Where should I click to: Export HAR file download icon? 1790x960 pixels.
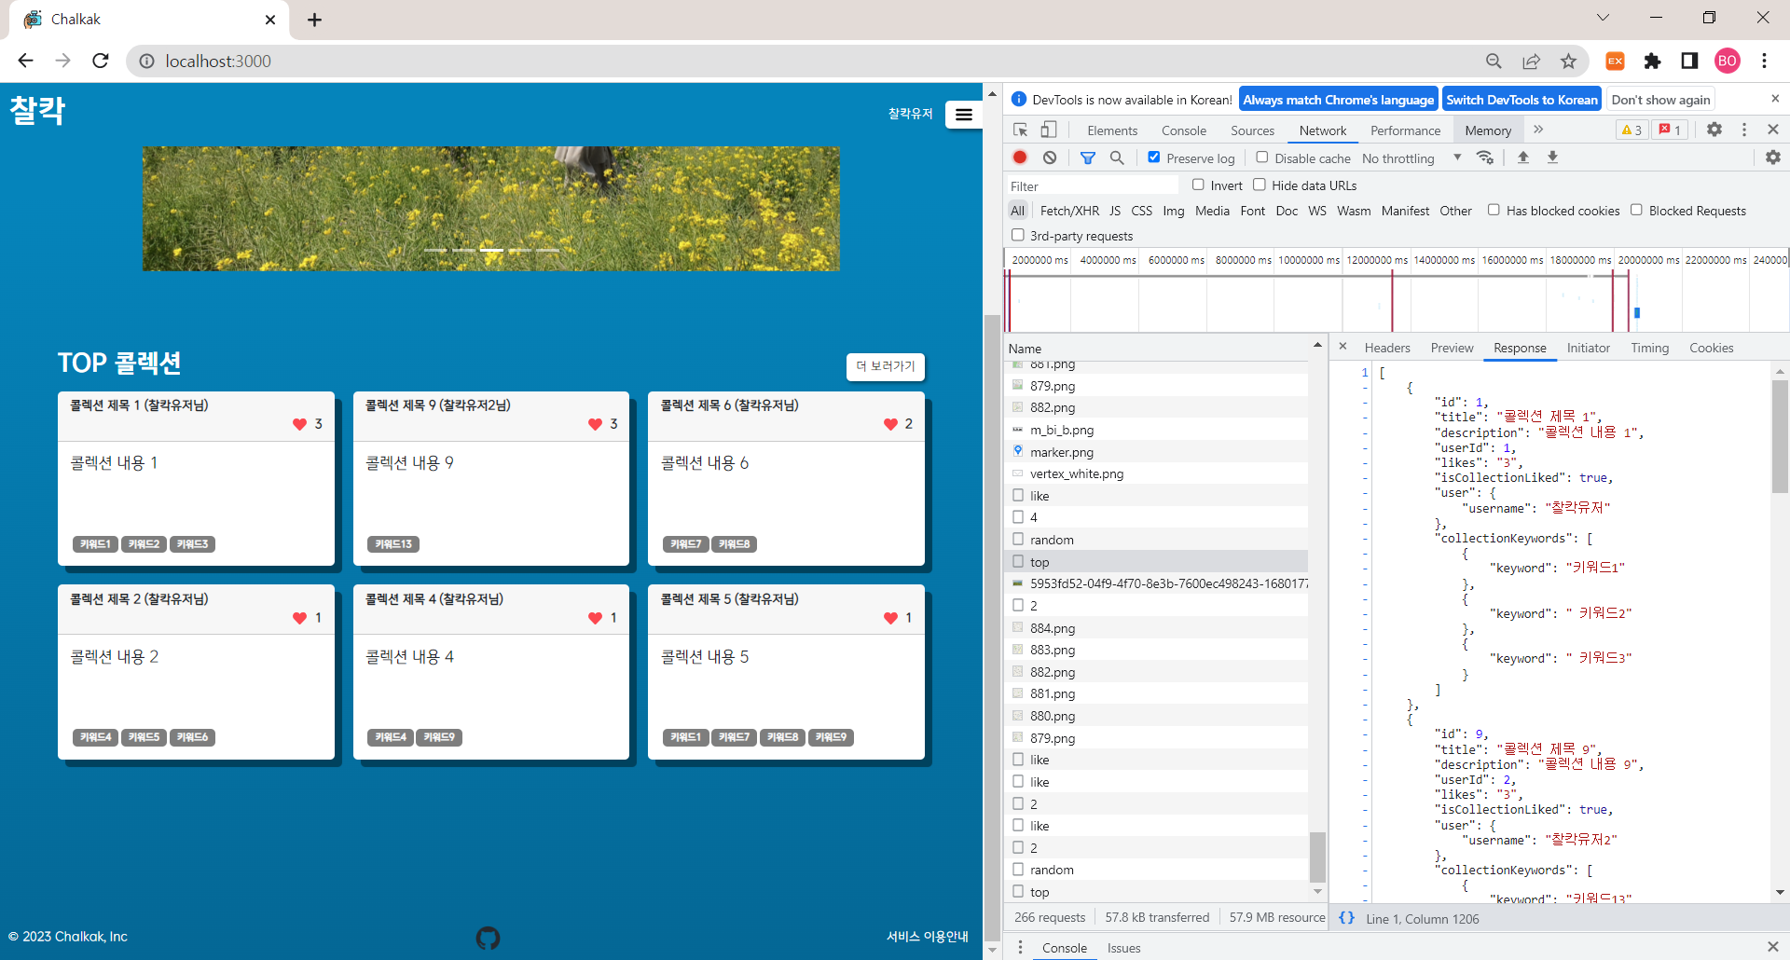point(1553,158)
